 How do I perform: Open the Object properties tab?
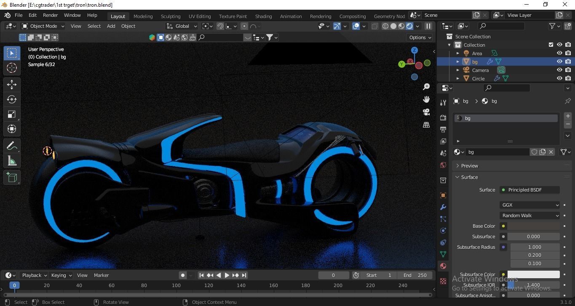(x=443, y=195)
